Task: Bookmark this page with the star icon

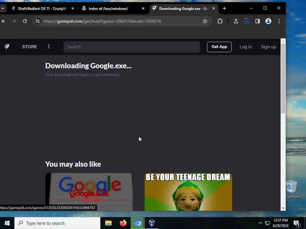Action: click(205, 21)
